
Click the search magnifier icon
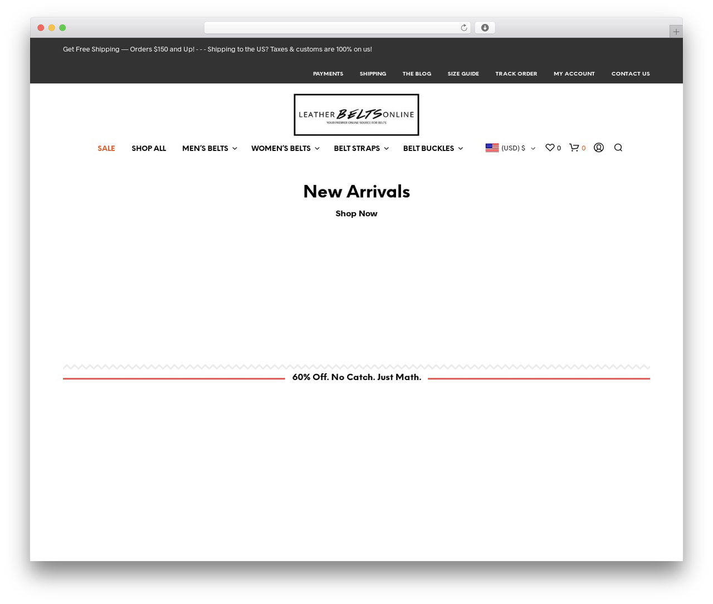(x=618, y=148)
